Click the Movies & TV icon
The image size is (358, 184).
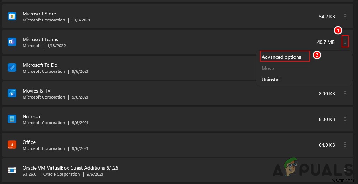coord(12,94)
